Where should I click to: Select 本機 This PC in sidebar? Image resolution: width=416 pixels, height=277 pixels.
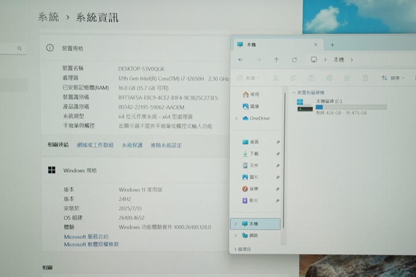tap(255, 224)
